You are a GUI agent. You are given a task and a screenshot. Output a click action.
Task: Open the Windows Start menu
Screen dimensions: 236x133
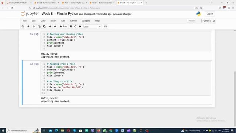click(x=3, y=130)
